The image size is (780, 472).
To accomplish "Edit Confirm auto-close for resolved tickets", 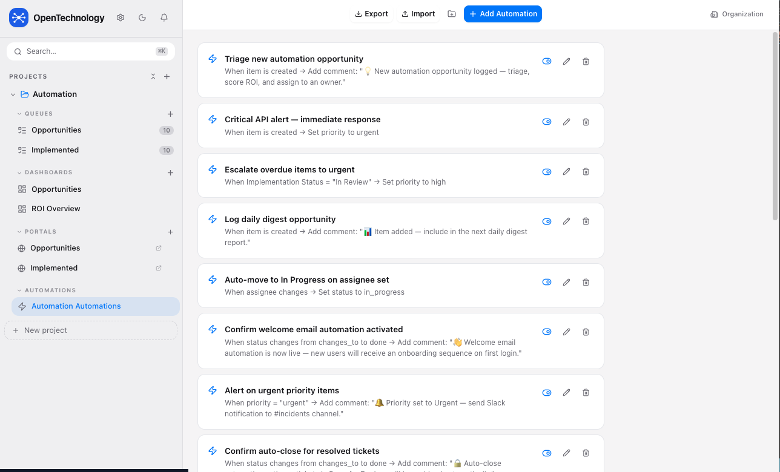I will pyautogui.click(x=567, y=453).
